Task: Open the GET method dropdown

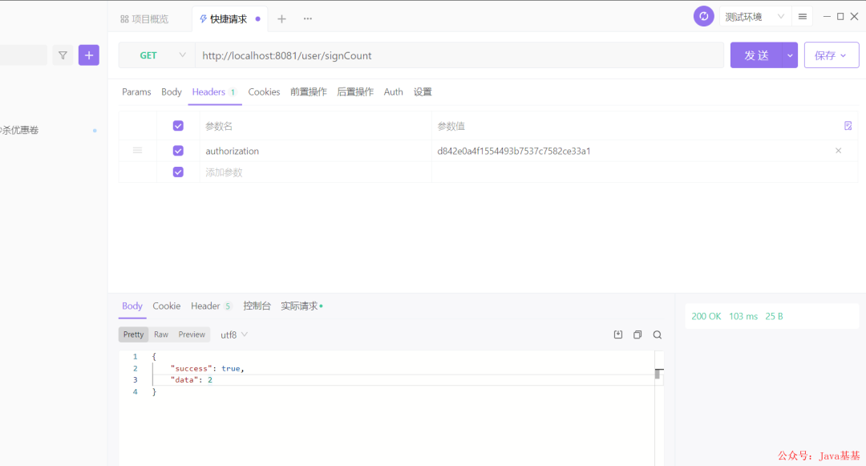Action: [x=157, y=55]
